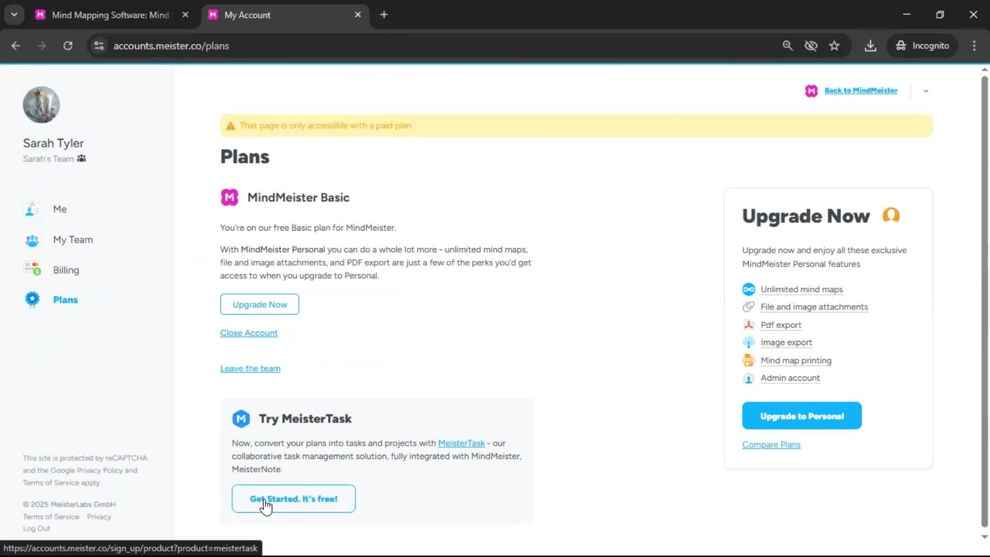Click the vertical page scrollbar

click(984, 302)
